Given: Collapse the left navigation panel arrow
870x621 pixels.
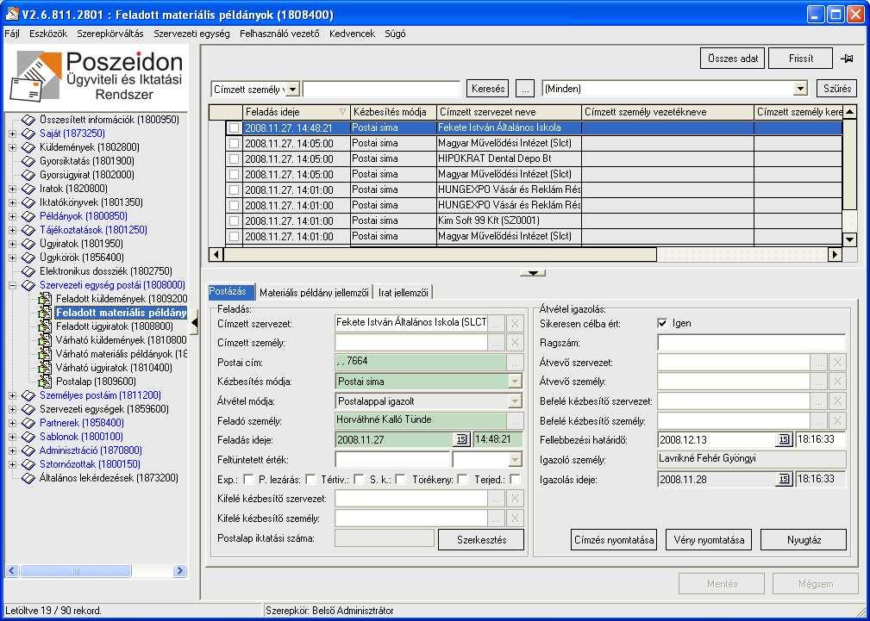Looking at the screenshot, I should (194, 324).
